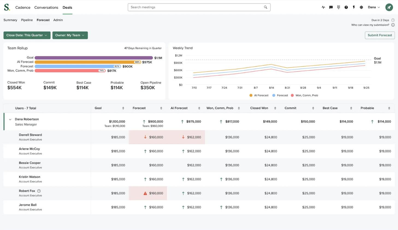
Task: Click the orange AI Forecast rollup bar
Action: [x=88, y=62]
